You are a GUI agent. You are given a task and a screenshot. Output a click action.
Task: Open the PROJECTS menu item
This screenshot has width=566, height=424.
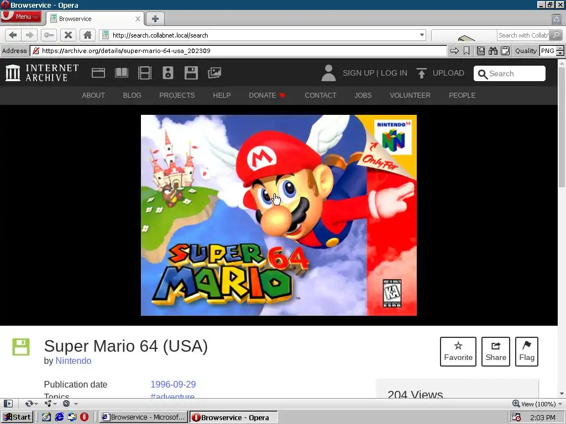177,96
